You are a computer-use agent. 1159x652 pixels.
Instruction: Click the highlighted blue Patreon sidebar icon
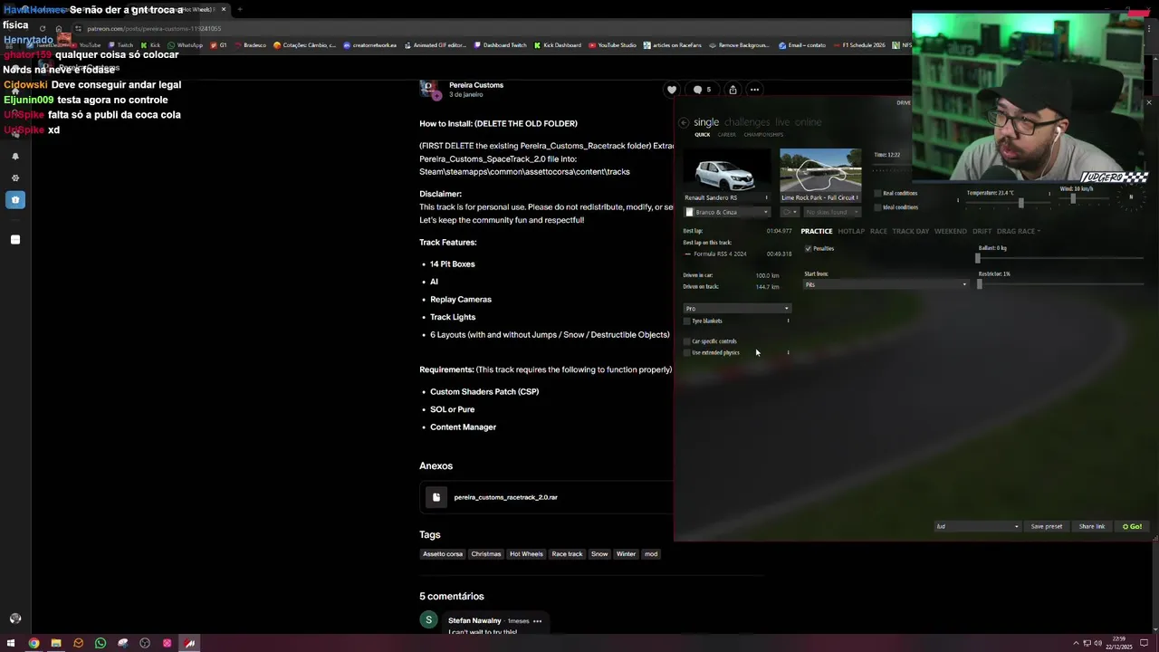[15, 199]
